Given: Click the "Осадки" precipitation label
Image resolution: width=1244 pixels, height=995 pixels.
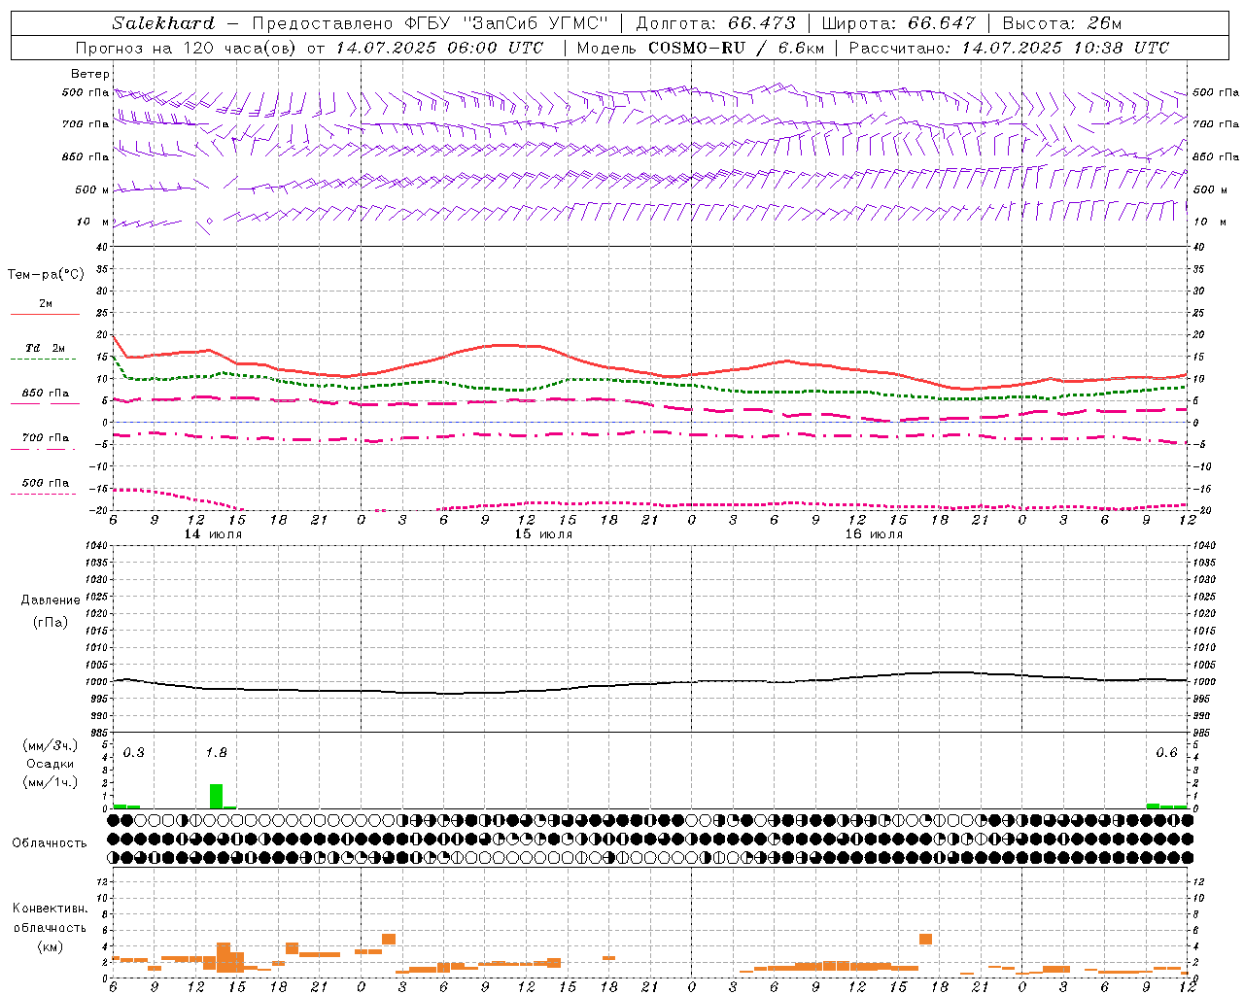Looking at the screenshot, I should (50, 764).
